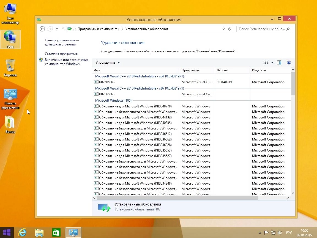Image resolution: width=317 pixels, height=238 pixels.
Task: Select the Корзина recycle bin icon
Action: [10, 68]
